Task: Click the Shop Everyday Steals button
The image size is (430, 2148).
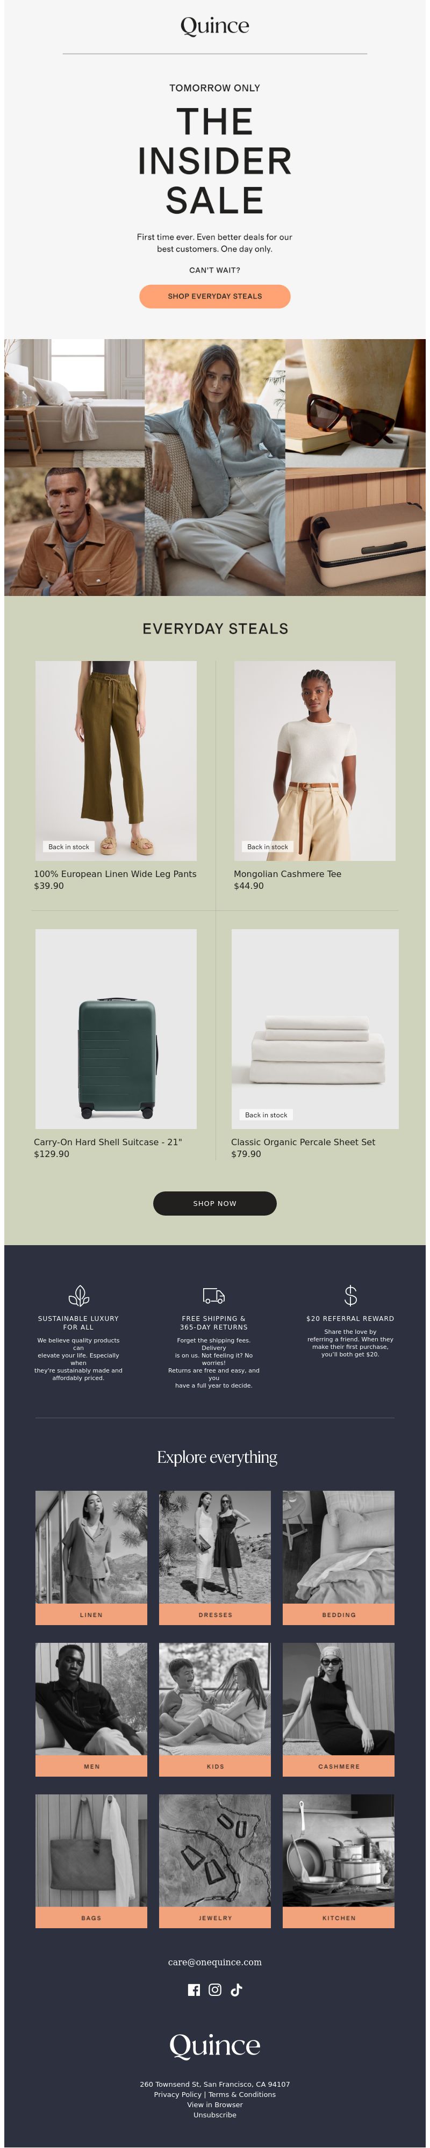Action: click(215, 296)
